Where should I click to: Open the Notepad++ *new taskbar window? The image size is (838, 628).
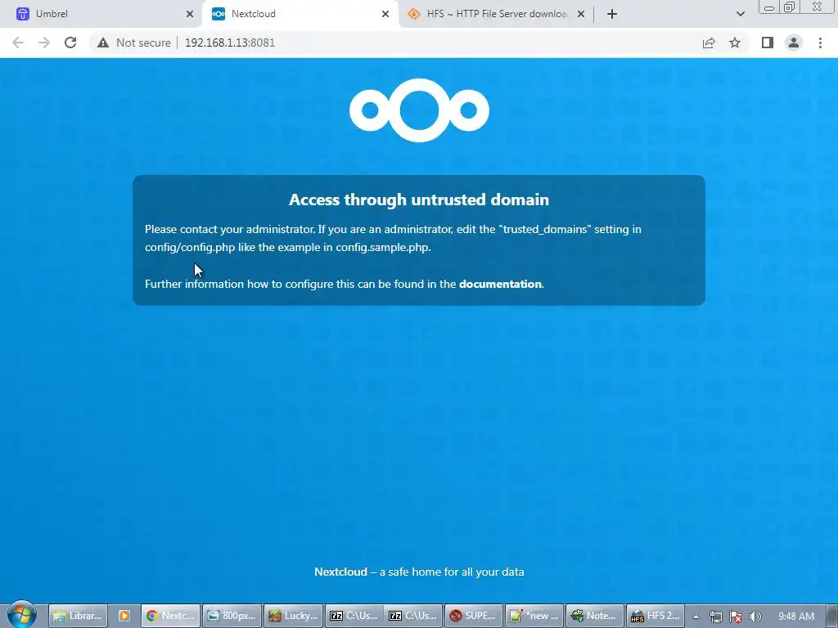click(x=534, y=616)
